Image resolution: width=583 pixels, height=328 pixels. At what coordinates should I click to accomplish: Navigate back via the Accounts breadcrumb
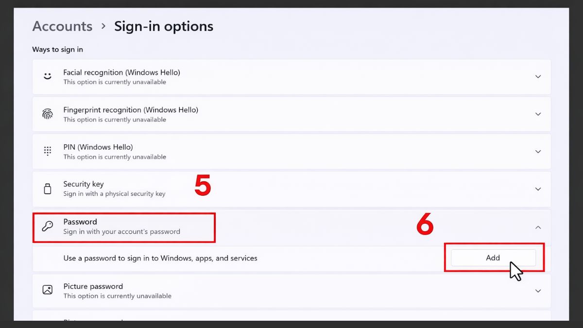[62, 26]
